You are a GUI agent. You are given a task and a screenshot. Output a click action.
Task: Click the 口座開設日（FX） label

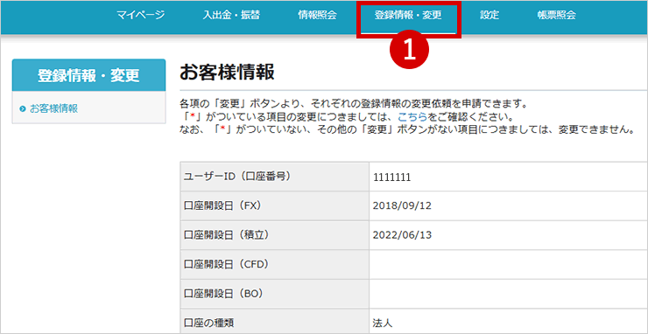pos(222,206)
